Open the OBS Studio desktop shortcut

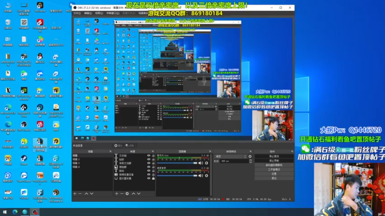point(24,126)
